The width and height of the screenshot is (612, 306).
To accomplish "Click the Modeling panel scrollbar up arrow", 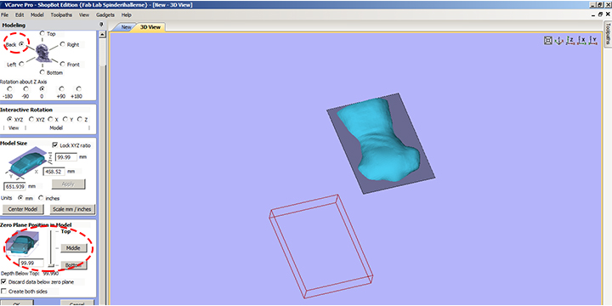I will 103,34.
